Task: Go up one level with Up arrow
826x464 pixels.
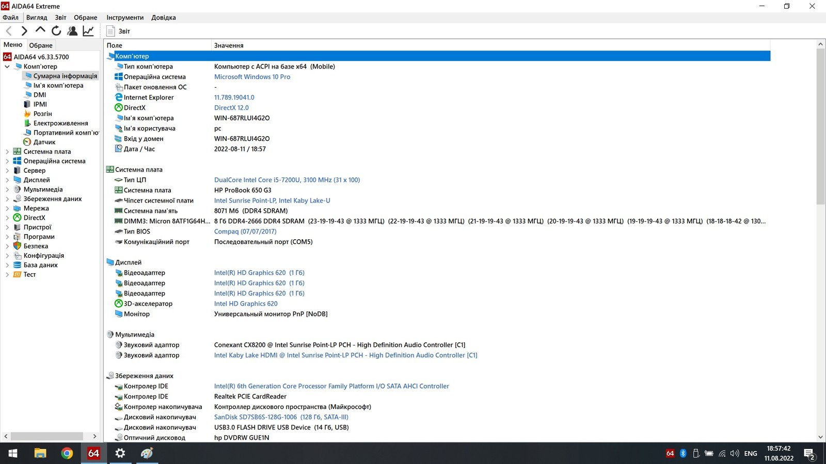Action: [40, 30]
